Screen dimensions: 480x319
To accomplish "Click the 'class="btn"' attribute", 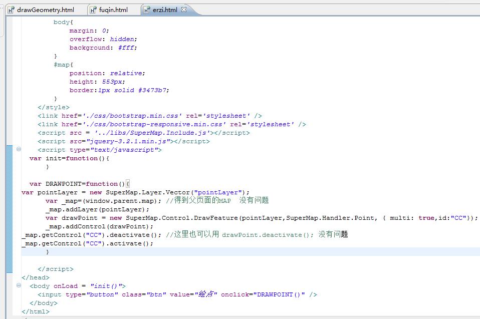I will (144, 294).
